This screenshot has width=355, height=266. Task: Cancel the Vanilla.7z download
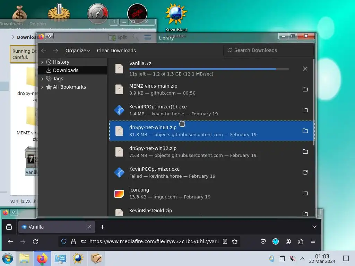(305, 69)
